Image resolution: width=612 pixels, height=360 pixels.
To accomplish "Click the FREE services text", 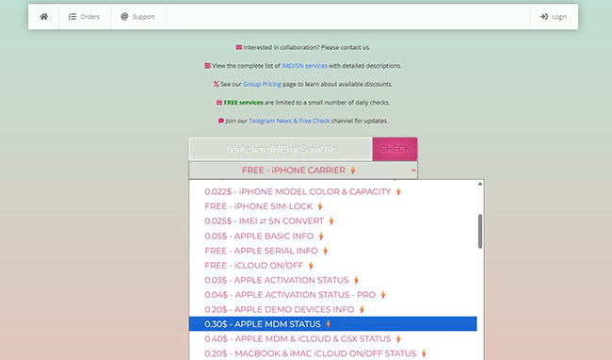I will [243, 103].
